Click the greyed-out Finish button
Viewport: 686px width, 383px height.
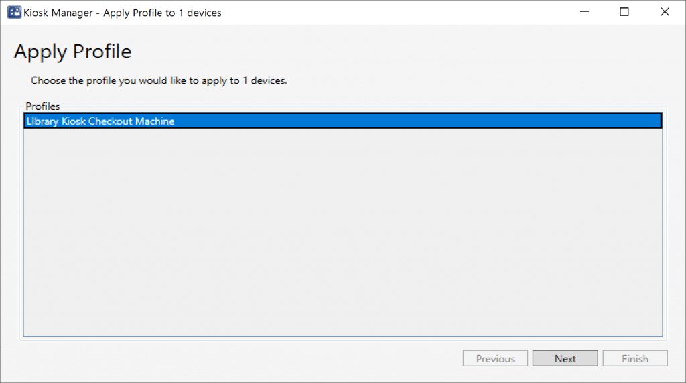click(x=634, y=359)
